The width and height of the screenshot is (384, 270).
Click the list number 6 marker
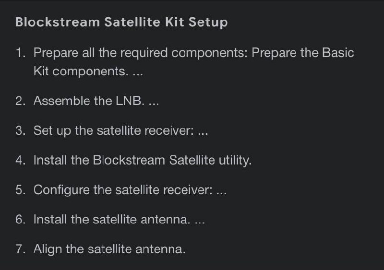pyautogui.click(x=21, y=219)
